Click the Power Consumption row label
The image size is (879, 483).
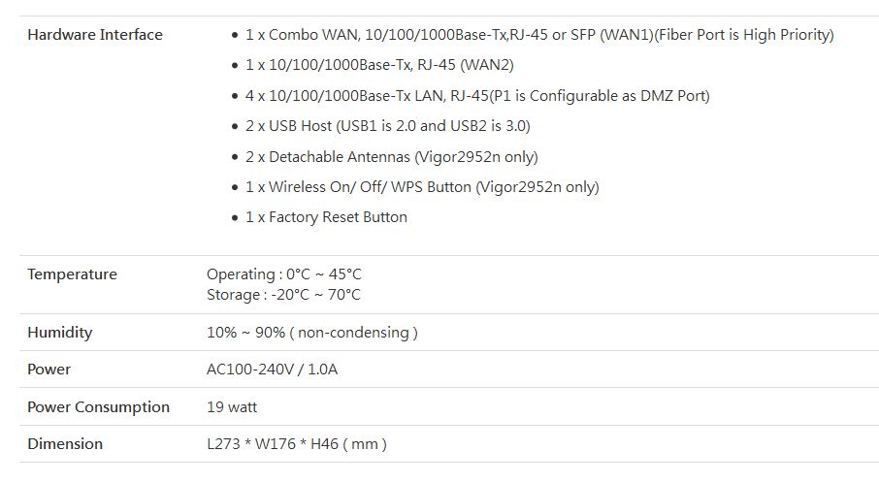click(x=98, y=407)
